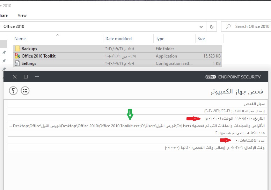Open the View ribbon tab

click(x=22, y=15)
